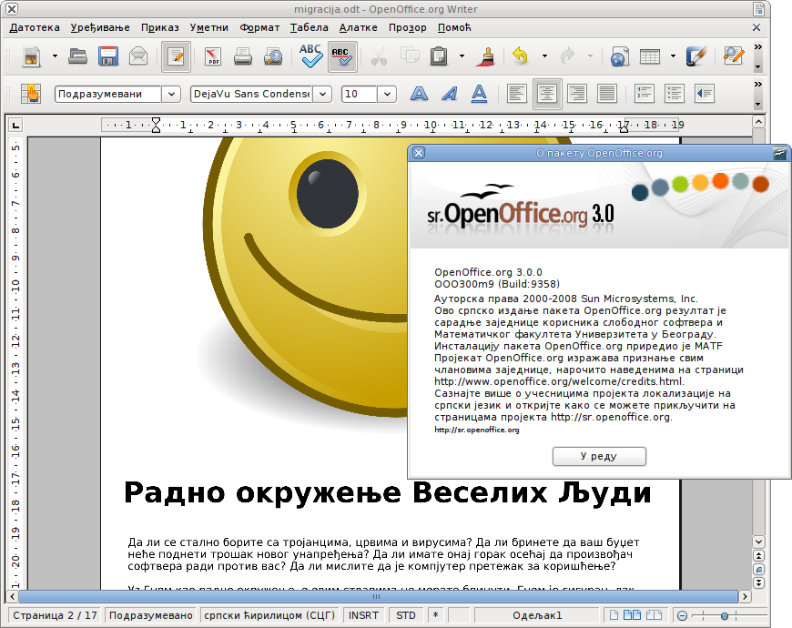Open the Алатке menu
792x628 pixels.
[x=358, y=28]
